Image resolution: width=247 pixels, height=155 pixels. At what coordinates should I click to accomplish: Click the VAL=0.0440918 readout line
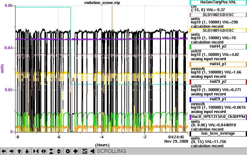[x=214, y=125]
